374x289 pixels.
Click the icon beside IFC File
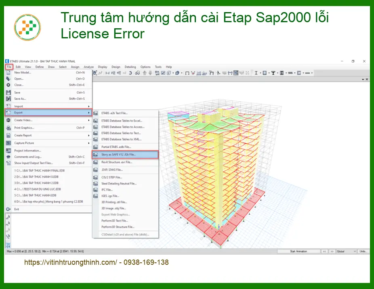[95, 190]
